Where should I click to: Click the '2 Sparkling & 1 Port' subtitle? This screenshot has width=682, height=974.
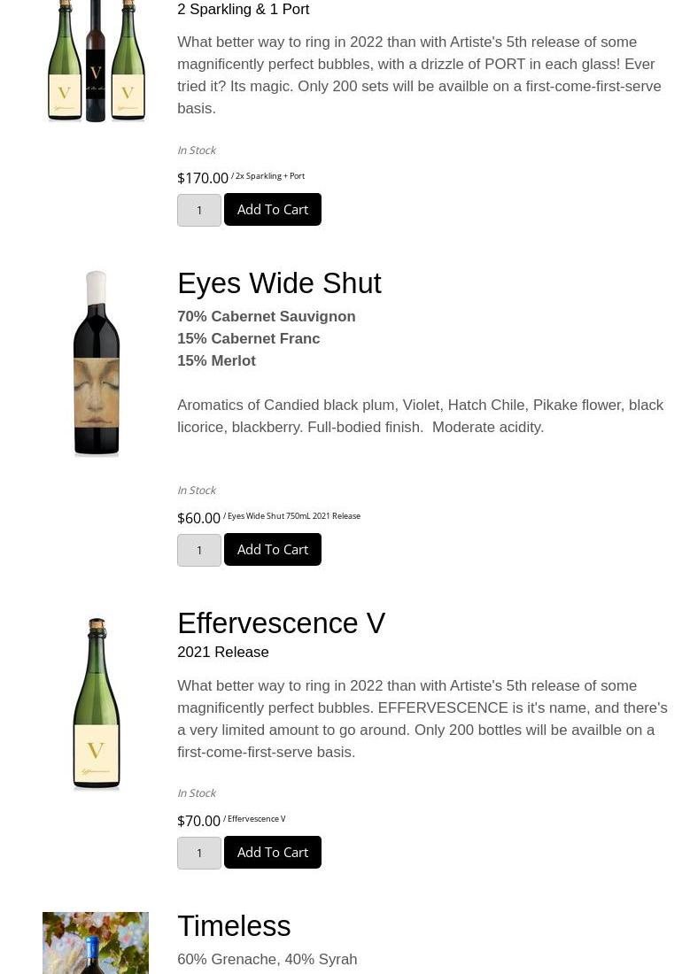coord(243,10)
